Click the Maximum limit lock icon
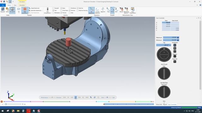The width and height of the screenshot is (202, 113). (x=178, y=37)
